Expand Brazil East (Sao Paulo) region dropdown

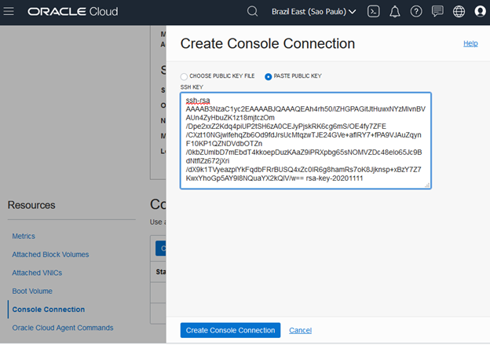click(x=313, y=12)
